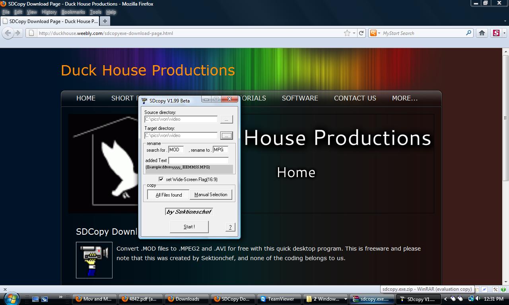Click the green info add-on bar icon
The height and width of the screenshot is (305, 509).
(504, 290)
